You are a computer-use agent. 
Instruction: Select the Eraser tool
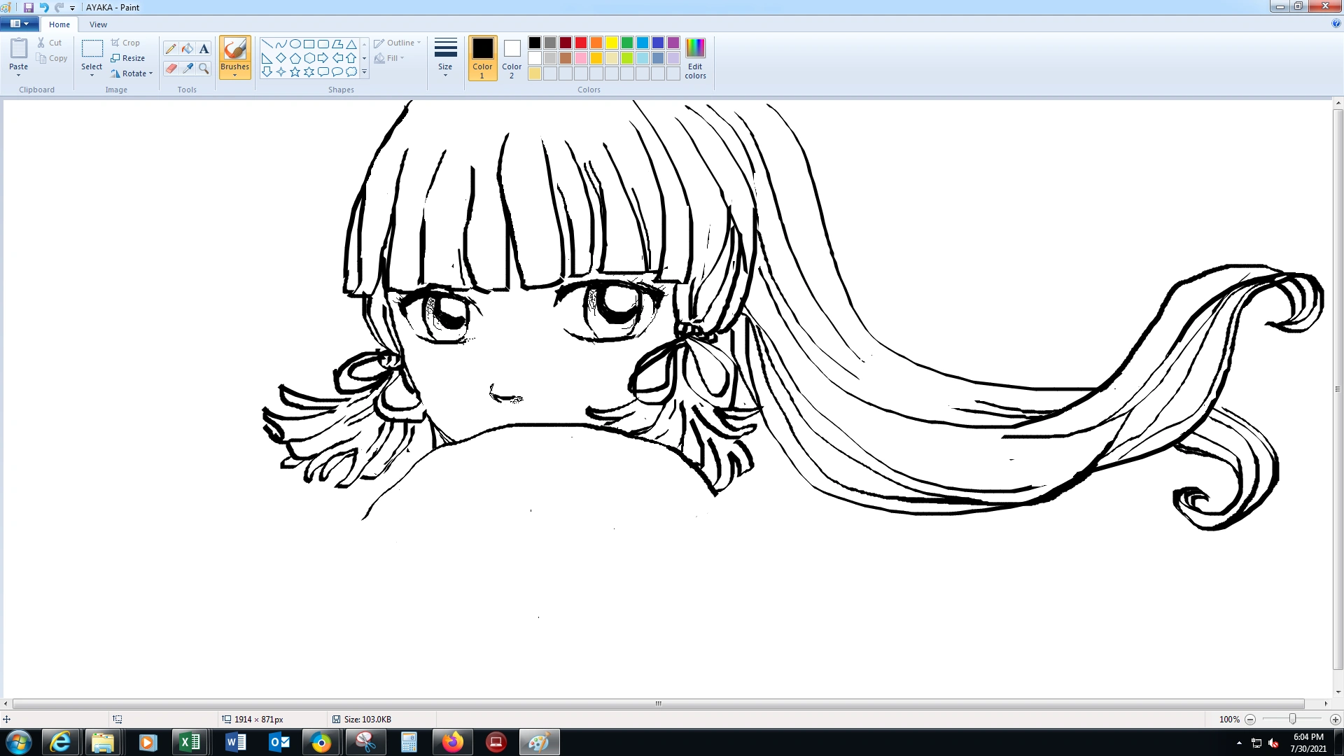171,68
